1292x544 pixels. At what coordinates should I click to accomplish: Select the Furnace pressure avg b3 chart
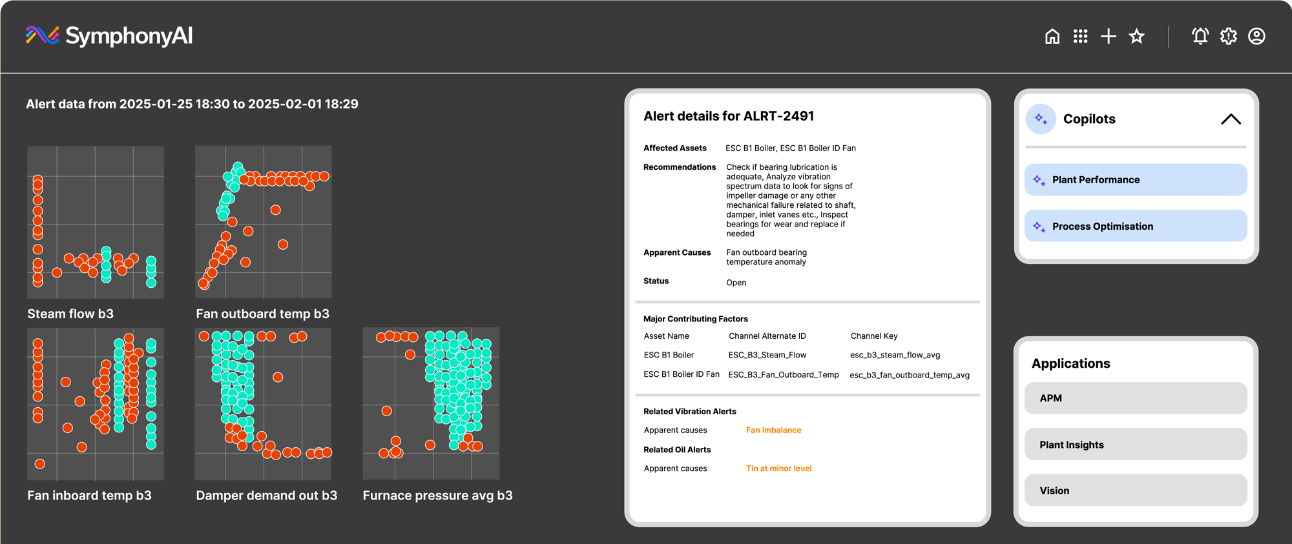click(x=431, y=403)
